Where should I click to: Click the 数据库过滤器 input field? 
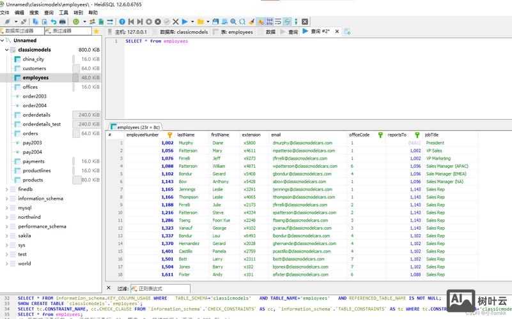22,31
